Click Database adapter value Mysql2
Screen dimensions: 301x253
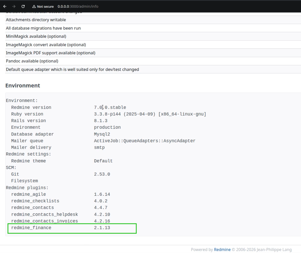click(102, 134)
